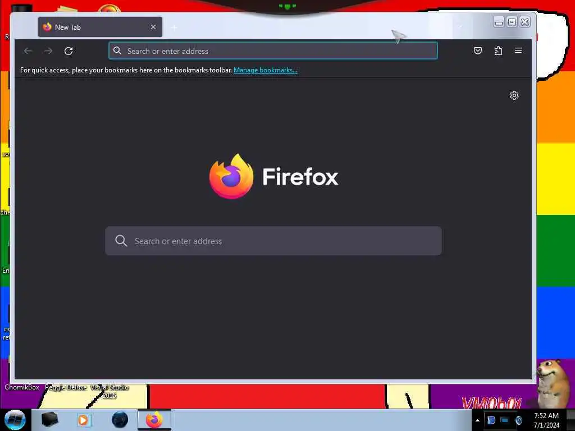Screen dimensions: 575x431
Task: Open the Firefox hamburger menu
Action: pos(518,50)
